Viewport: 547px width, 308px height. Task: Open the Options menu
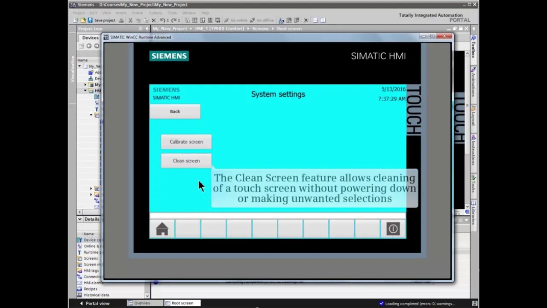pyautogui.click(x=155, y=13)
